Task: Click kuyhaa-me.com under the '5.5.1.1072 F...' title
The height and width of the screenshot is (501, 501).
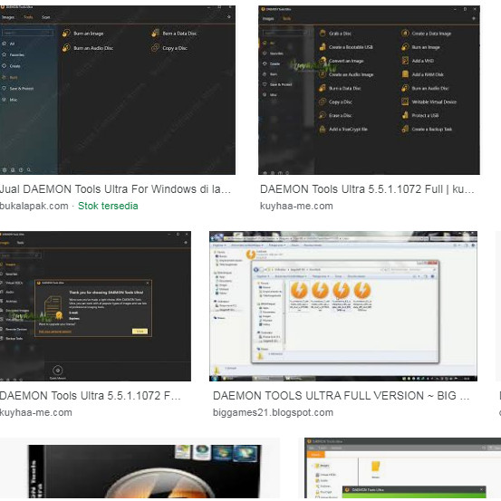Action: [x=36, y=412]
